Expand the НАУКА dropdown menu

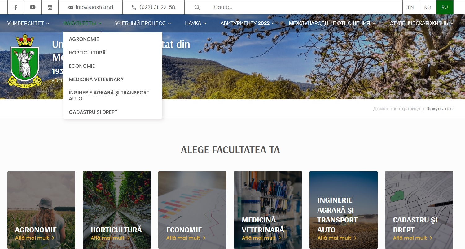coord(195,23)
